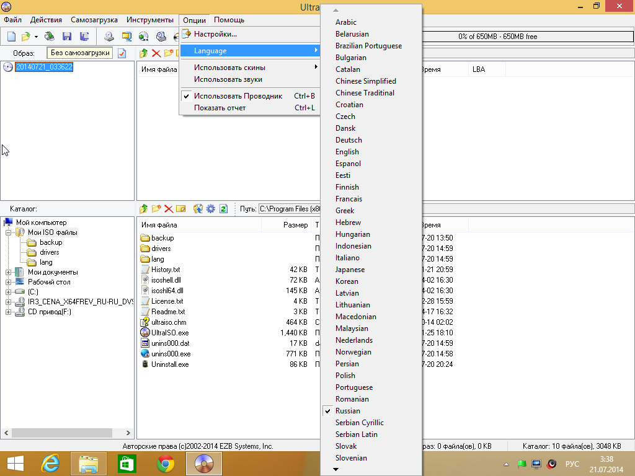Click the red delete X in Каталог toolbar
The image size is (635, 476).
coord(169,209)
